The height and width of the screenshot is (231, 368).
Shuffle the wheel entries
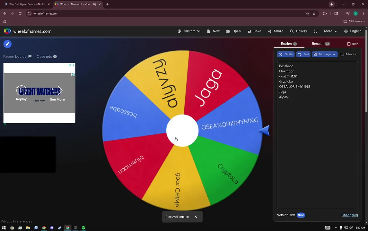pyautogui.click(x=285, y=55)
